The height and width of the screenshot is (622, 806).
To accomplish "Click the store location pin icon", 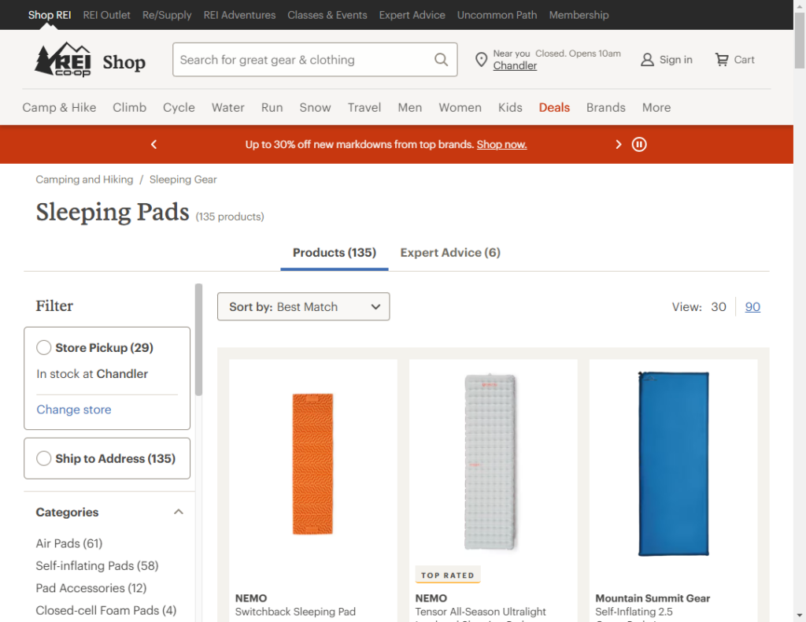I will 481,60.
